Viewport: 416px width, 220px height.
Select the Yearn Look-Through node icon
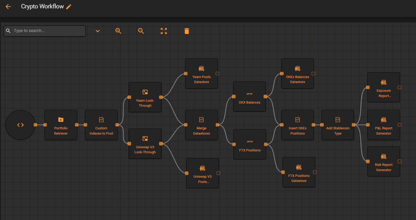point(145,92)
